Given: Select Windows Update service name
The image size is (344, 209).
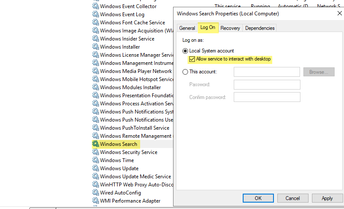Looking at the screenshot, I should [119, 168].
